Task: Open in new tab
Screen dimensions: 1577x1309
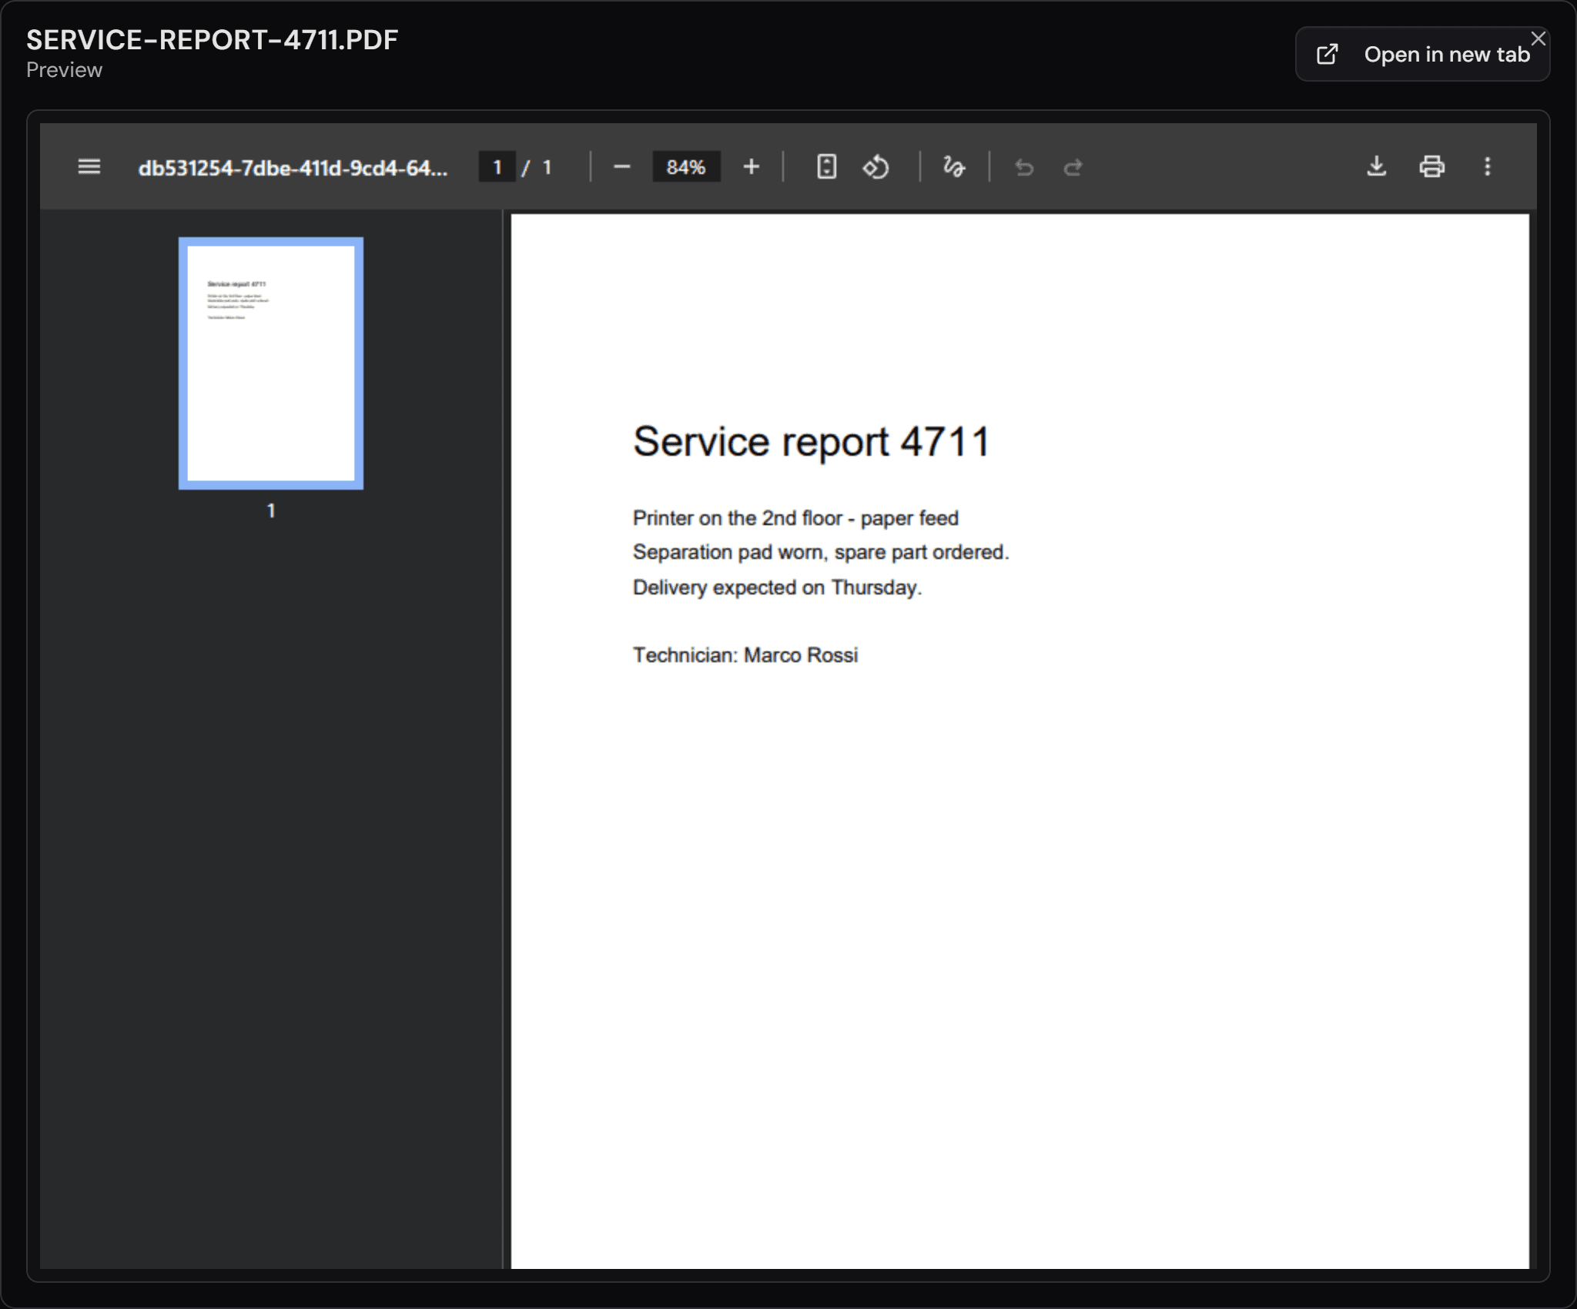Action: [x=1423, y=55]
